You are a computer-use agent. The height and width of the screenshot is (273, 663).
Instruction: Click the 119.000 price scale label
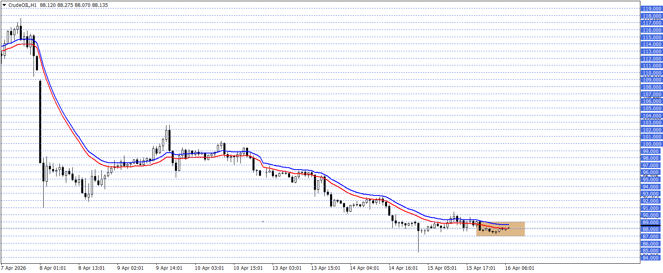click(652, 9)
